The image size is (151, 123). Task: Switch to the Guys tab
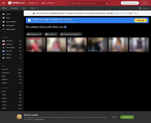(24, 8)
